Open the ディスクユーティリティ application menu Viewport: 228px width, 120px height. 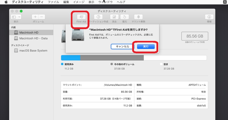tap(28, 2)
